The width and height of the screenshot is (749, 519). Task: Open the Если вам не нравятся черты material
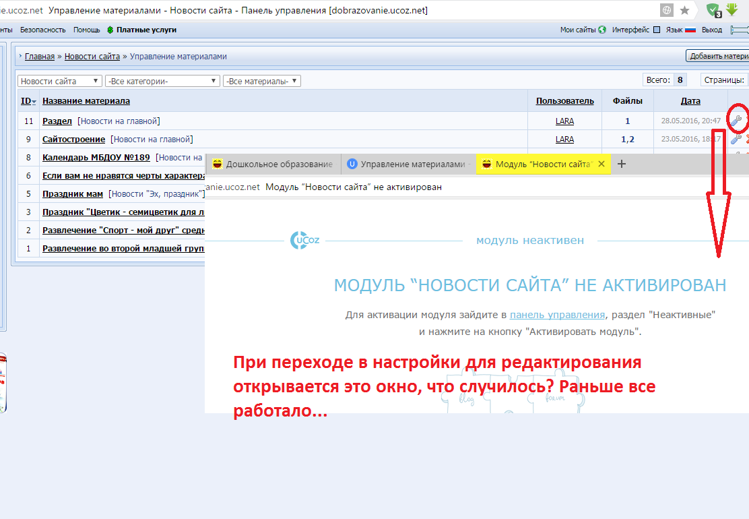pyautogui.click(x=124, y=175)
